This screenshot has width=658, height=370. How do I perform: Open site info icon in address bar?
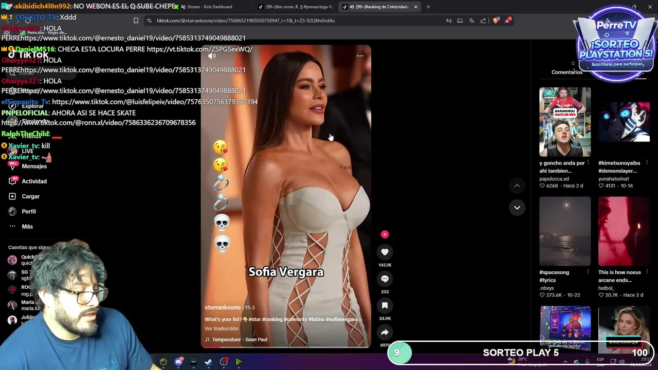point(149,21)
